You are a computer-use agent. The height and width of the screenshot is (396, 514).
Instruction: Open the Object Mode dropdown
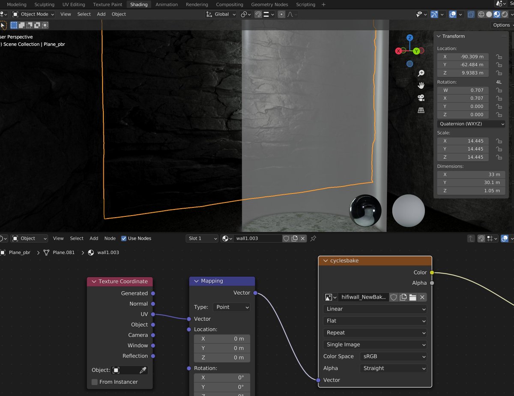tap(33, 14)
